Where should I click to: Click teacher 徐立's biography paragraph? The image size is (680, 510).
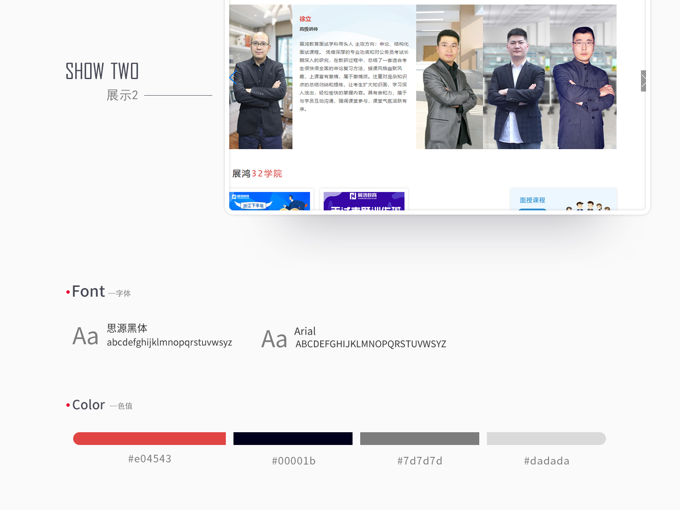[x=353, y=76]
